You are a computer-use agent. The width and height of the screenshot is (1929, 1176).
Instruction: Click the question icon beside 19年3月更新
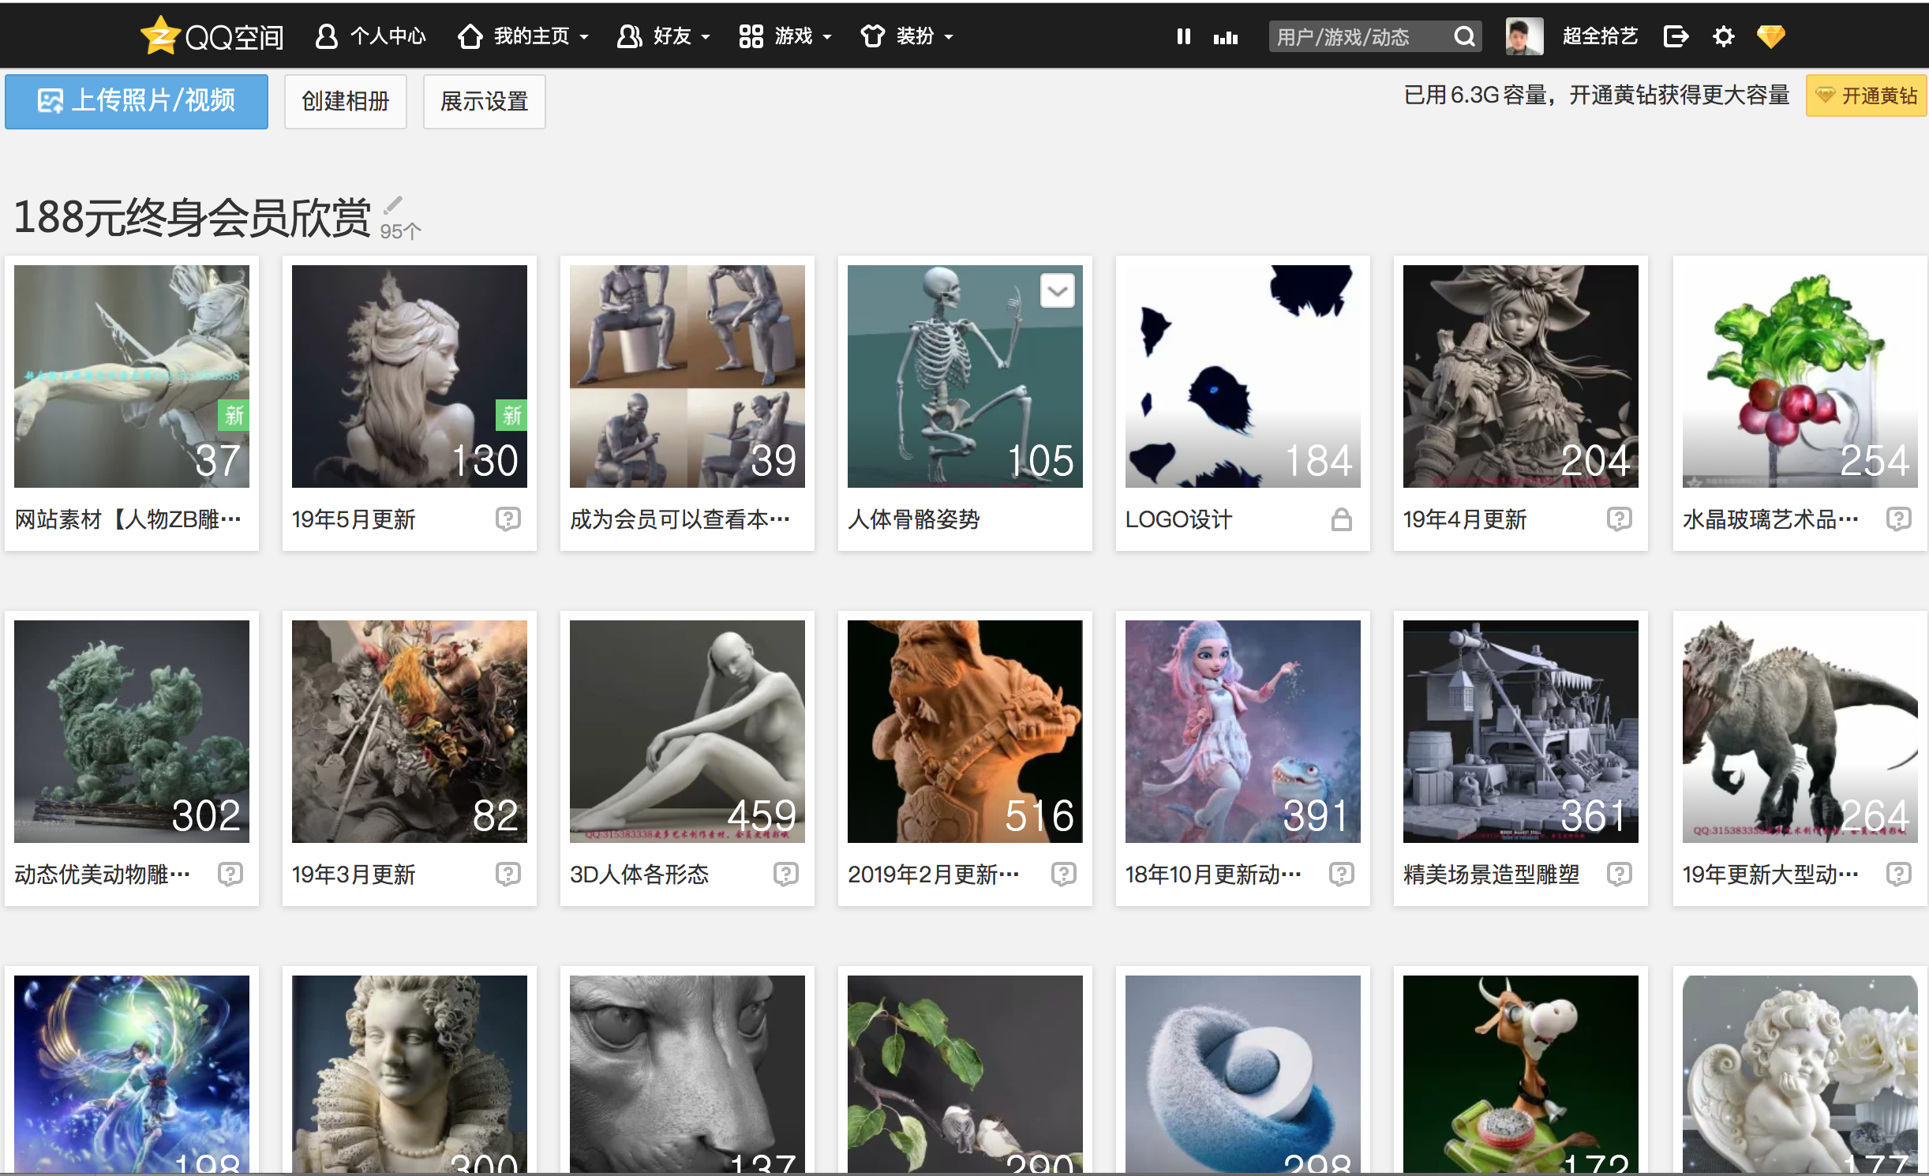[508, 874]
